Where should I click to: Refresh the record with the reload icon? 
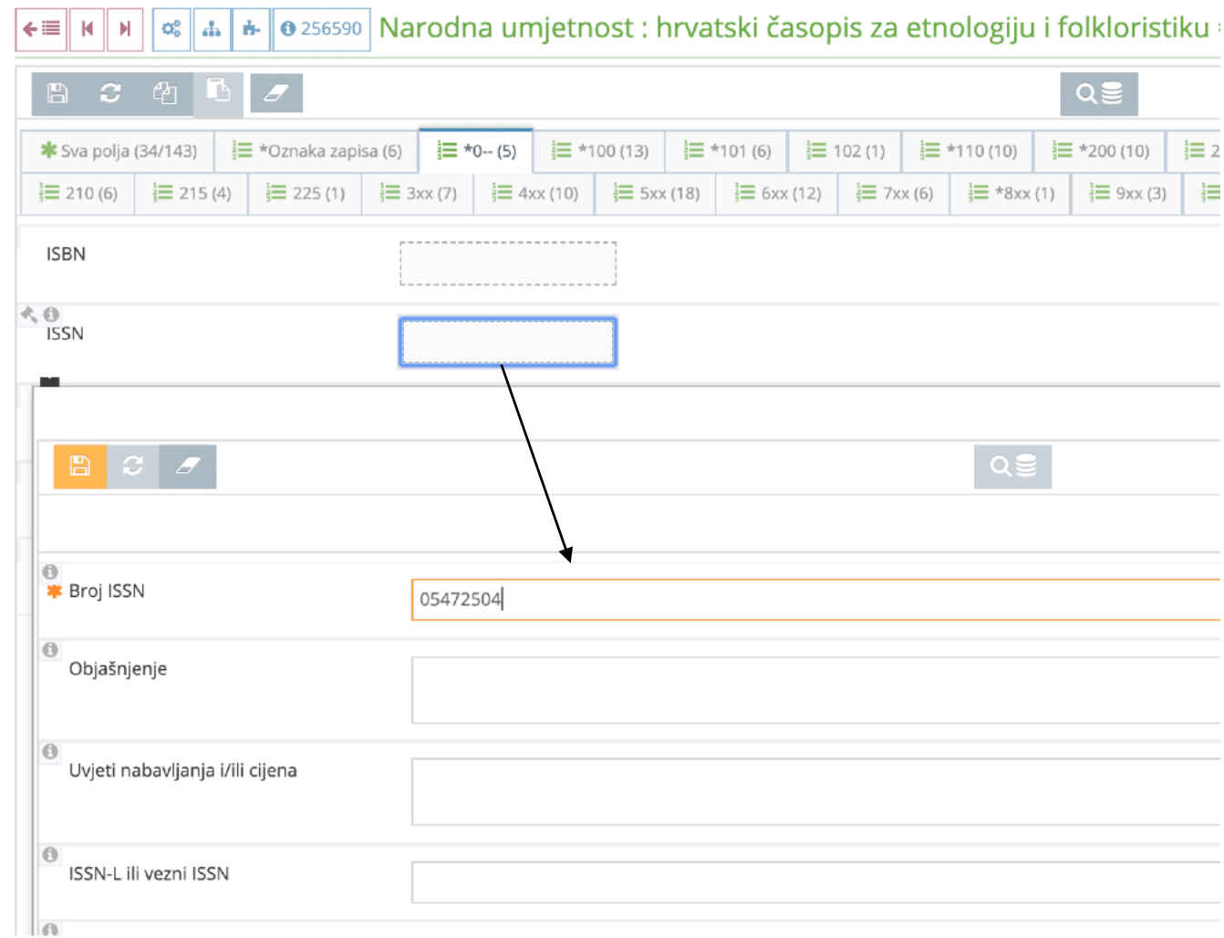pos(112,92)
